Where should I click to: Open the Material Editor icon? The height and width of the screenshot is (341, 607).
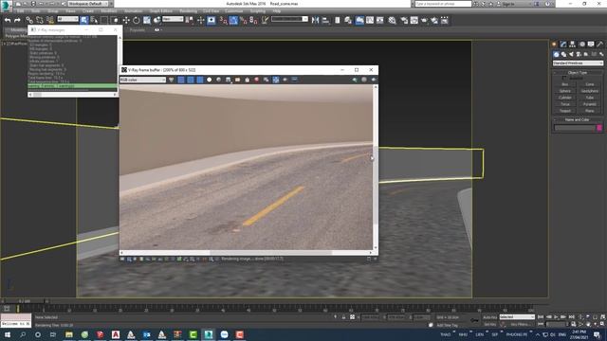[392, 20]
